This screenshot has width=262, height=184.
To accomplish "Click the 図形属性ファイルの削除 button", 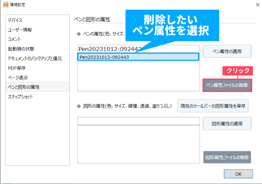I will (227, 157).
